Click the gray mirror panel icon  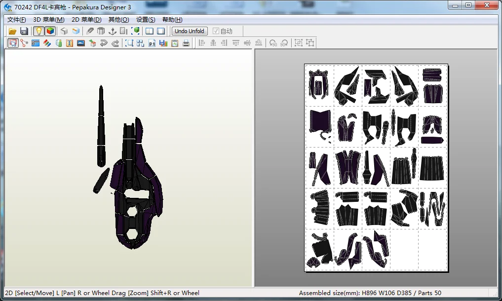pyautogui.click(x=123, y=31)
